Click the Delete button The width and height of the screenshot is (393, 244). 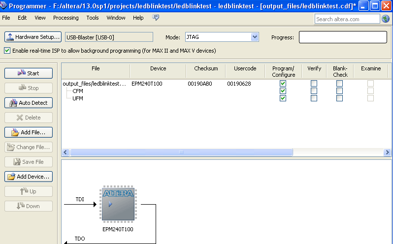[x=29, y=118]
